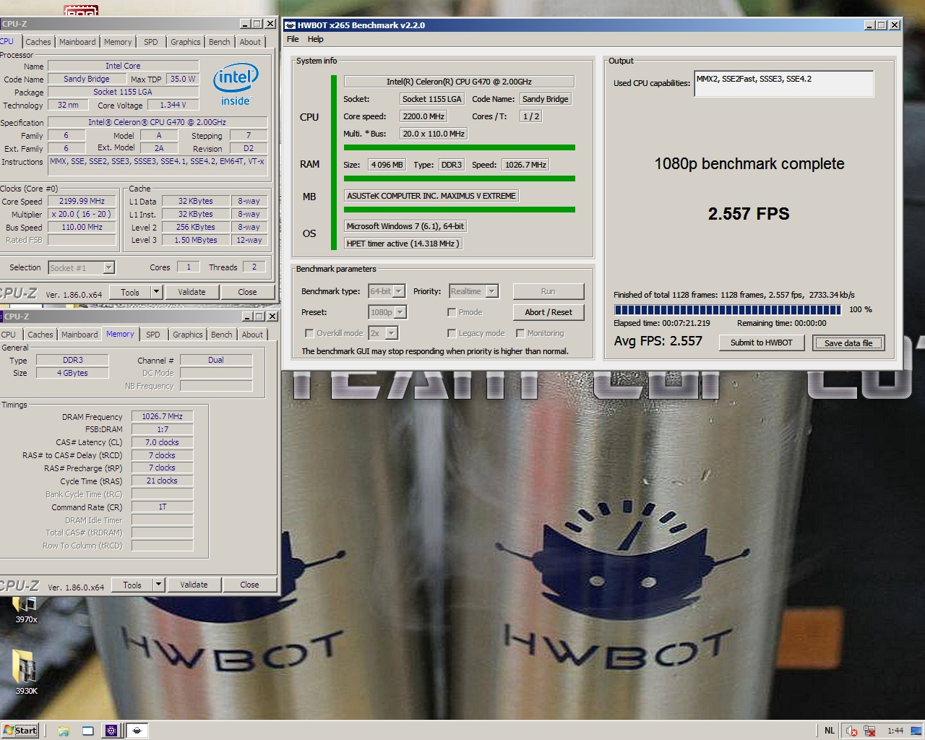Switch to SPD tab in upper CPU-Z
Viewport: 925px width, 740px height.
tap(151, 42)
